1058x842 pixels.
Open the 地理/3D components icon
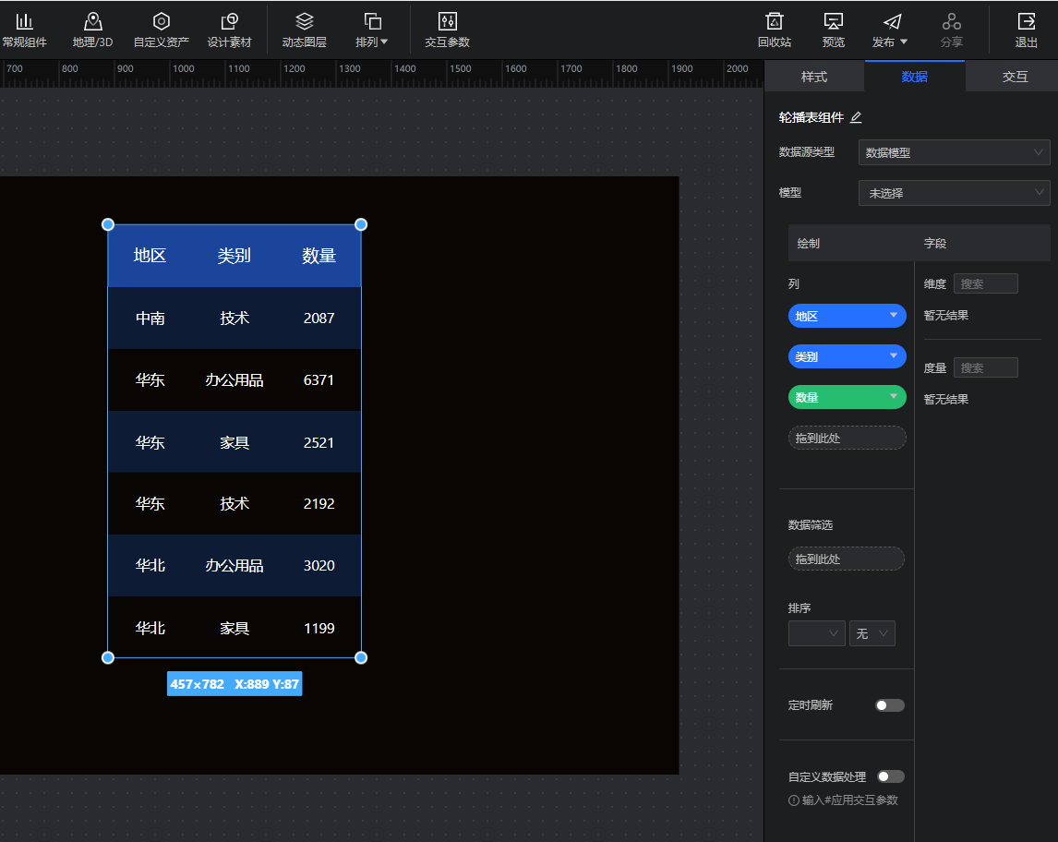click(92, 22)
